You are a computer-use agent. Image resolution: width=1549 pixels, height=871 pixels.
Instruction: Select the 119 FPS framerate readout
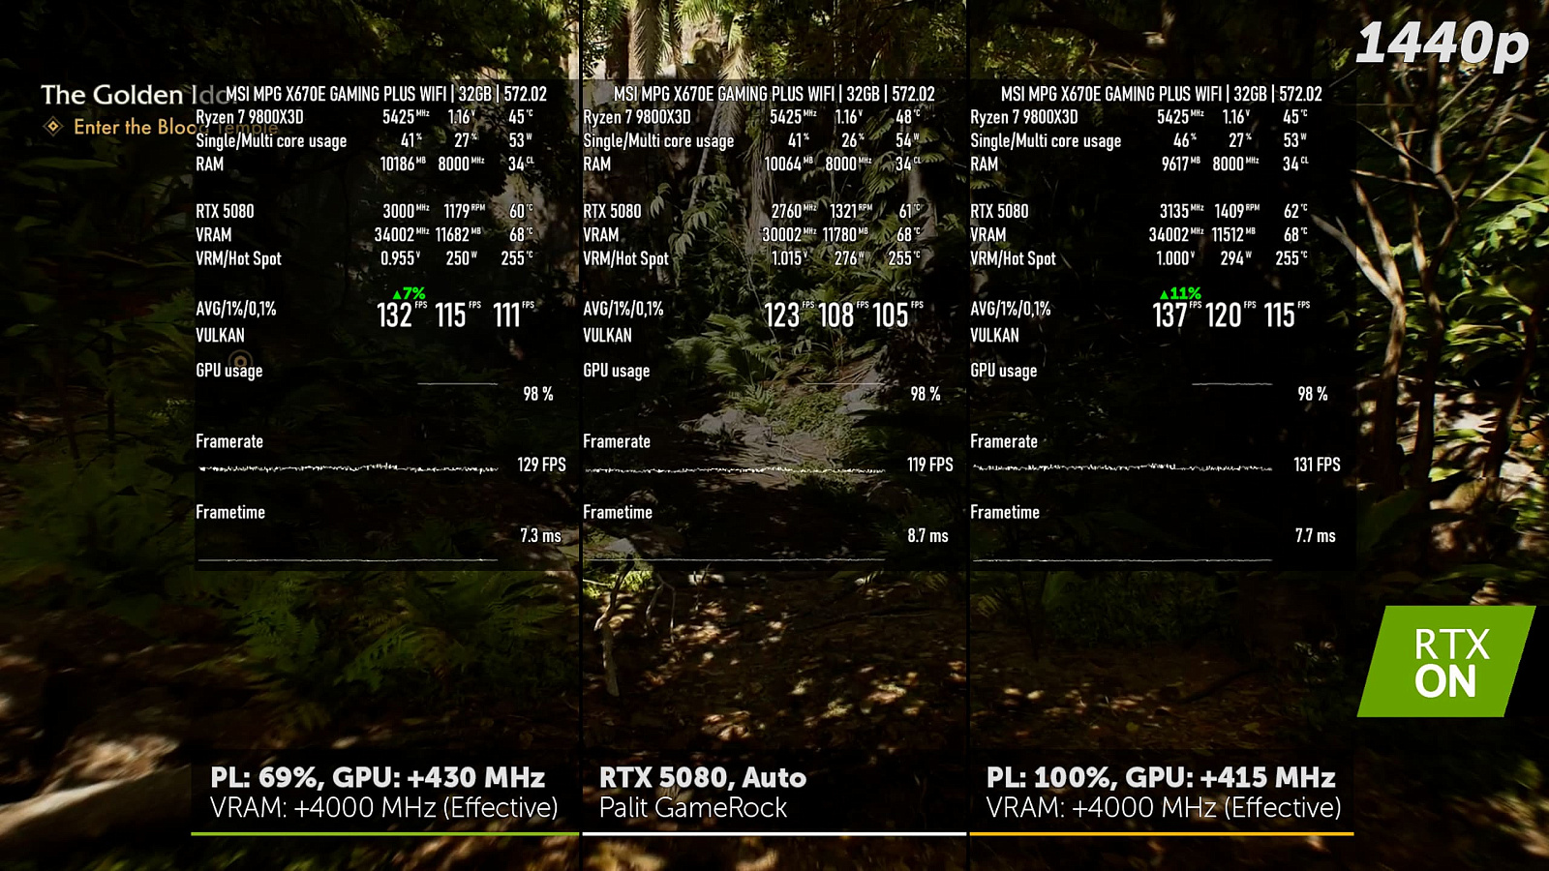pyautogui.click(x=929, y=465)
